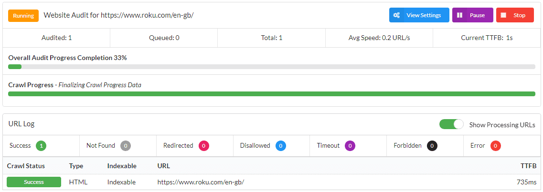Click the stop square icon
Image resolution: width=543 pixels, height=192 pixels.
click(x=503, y=15)
